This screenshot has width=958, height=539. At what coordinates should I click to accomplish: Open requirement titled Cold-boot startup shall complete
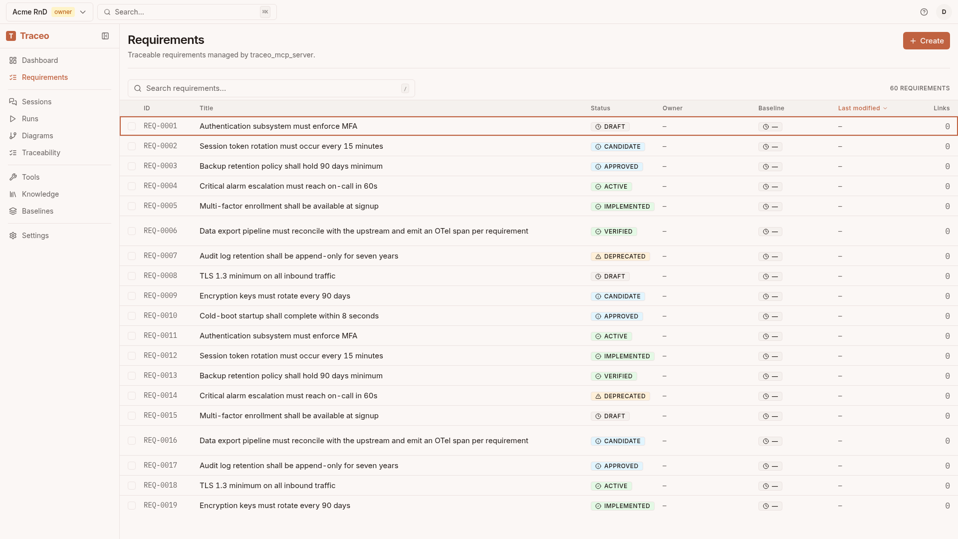[289, 316]
